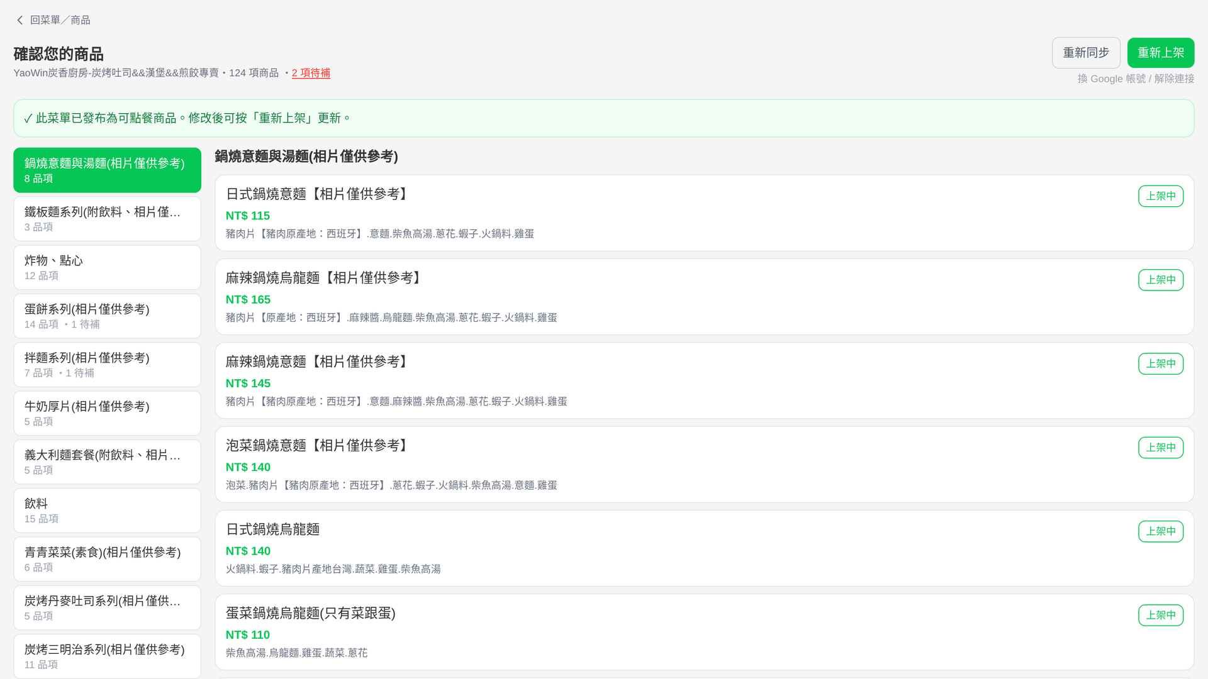1208x679 pixels.
Task: Click the 蛋菜鍋燒烏龍麵(只有菜跟蛋) item title
Action: pyautogui.click(x=311, y=613)
